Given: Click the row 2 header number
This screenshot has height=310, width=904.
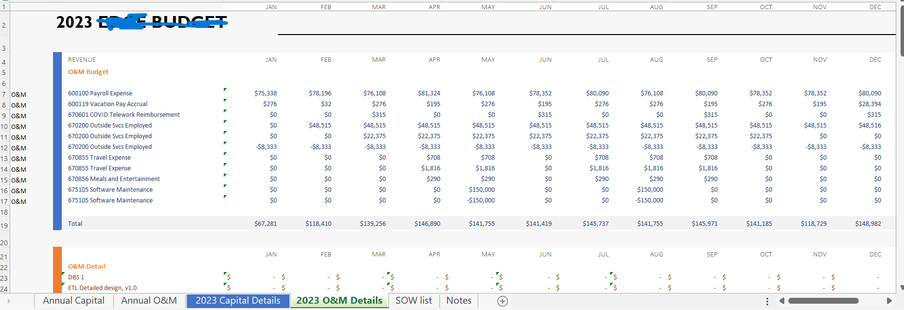Looking at the screenshot, I should (4, 25).
